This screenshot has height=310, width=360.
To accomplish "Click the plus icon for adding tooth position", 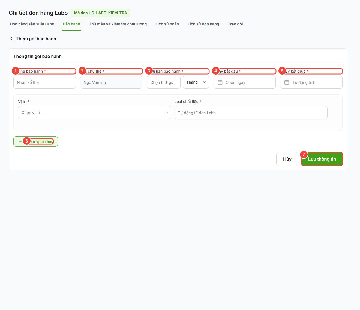I will 20,141.
